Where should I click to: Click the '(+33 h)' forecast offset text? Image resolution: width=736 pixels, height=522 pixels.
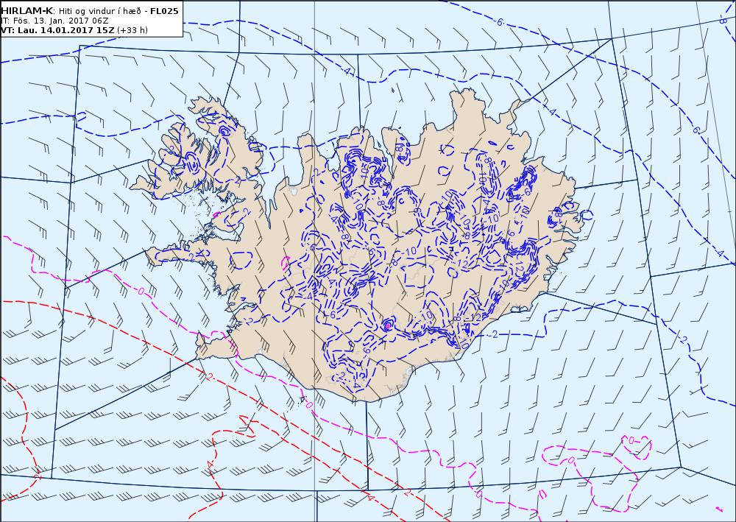[132, 30]
